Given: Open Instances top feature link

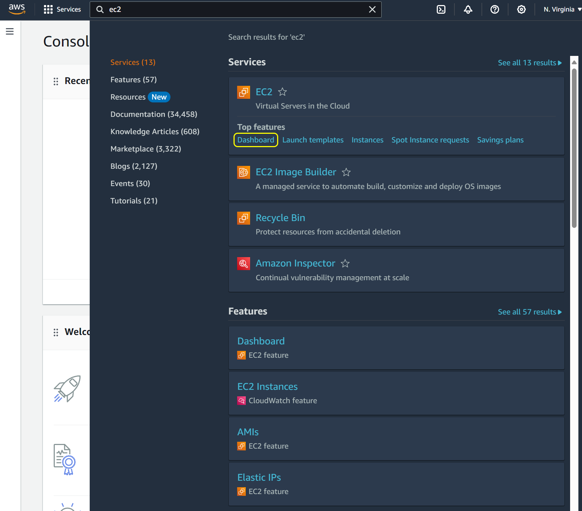Looking at the screenshot, I should (x=367, y=140).
